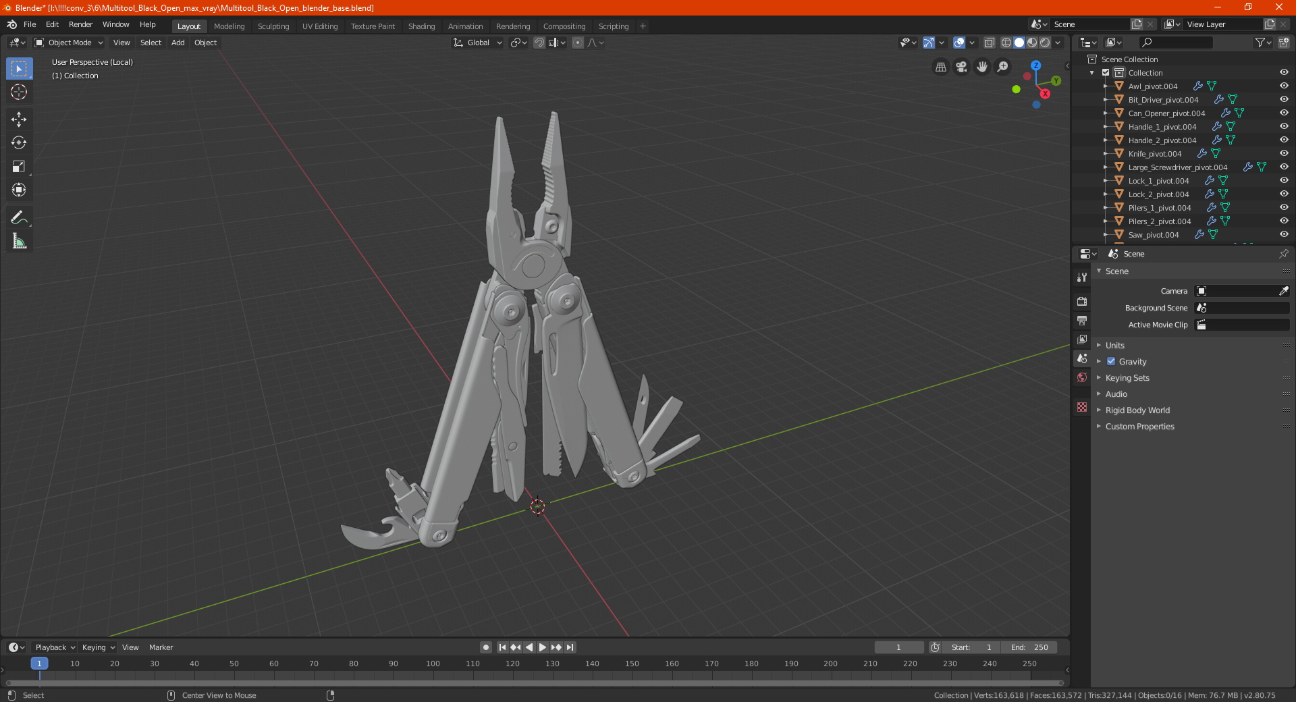The image size is (1296, 702).
Task: Choose the Move tool
Action: (19, 119)
